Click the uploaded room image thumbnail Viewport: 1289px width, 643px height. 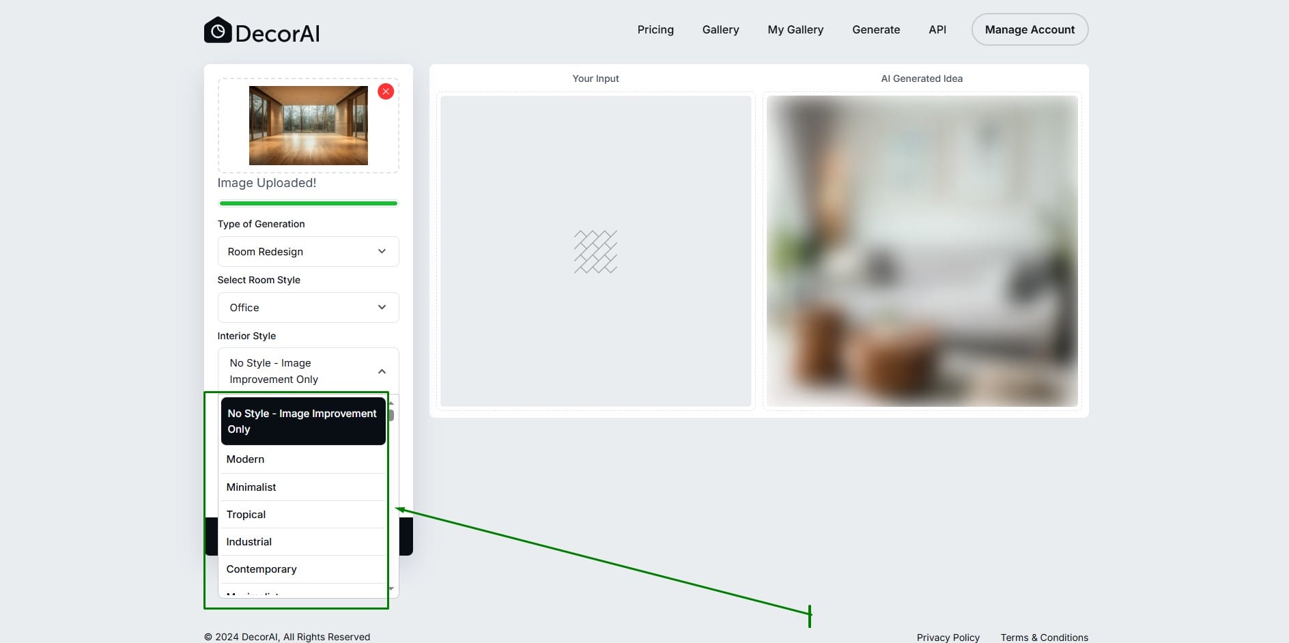(x=308, y=125)
